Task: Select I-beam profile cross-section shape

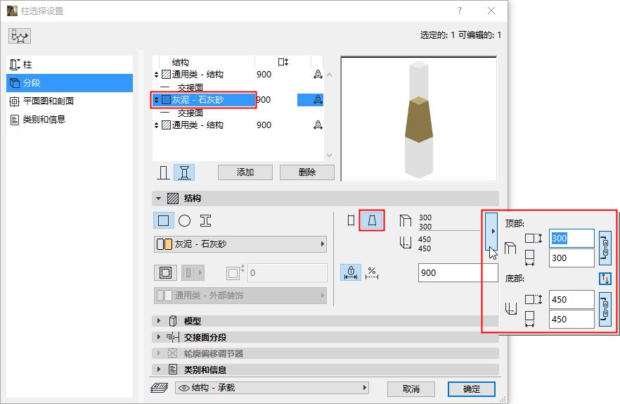Action: [205, 220]
